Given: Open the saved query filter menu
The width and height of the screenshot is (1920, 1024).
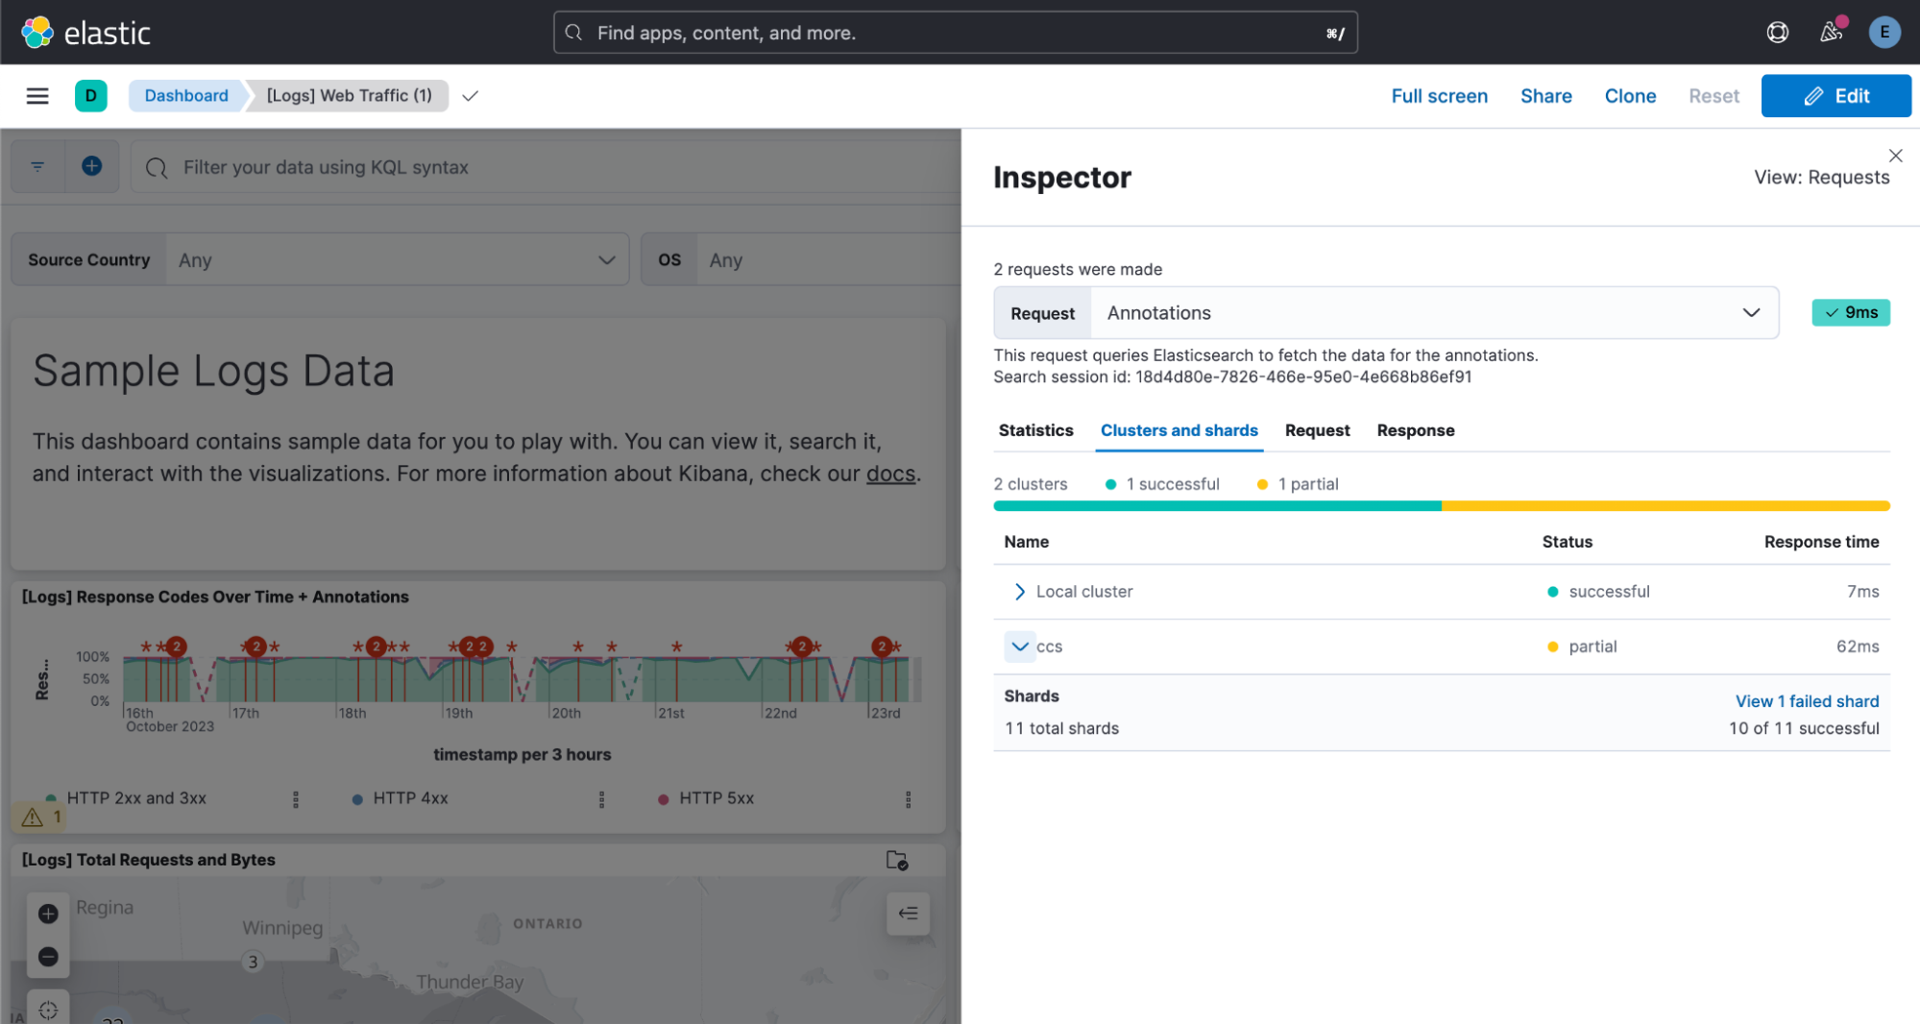Looking at the screenshot, I should (x=37, y=166).
